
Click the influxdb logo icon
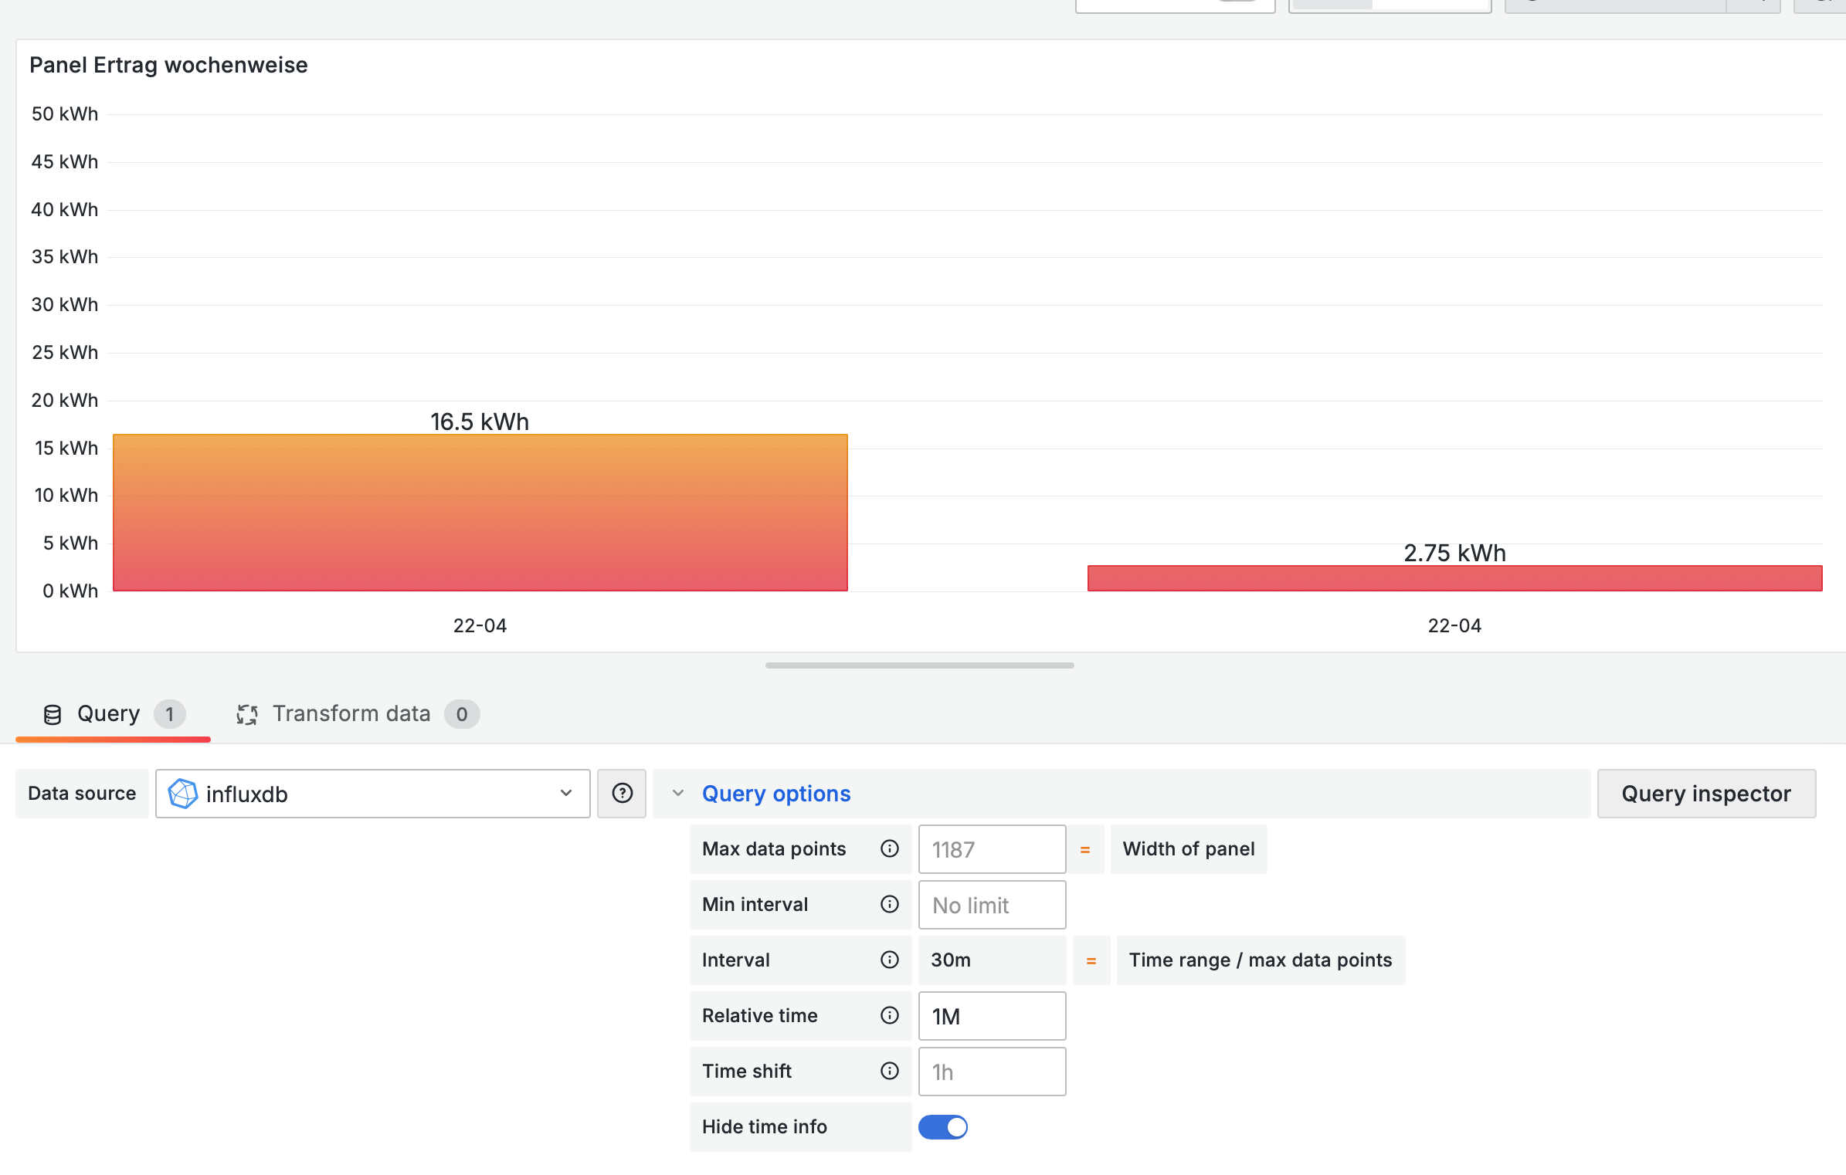183,794
